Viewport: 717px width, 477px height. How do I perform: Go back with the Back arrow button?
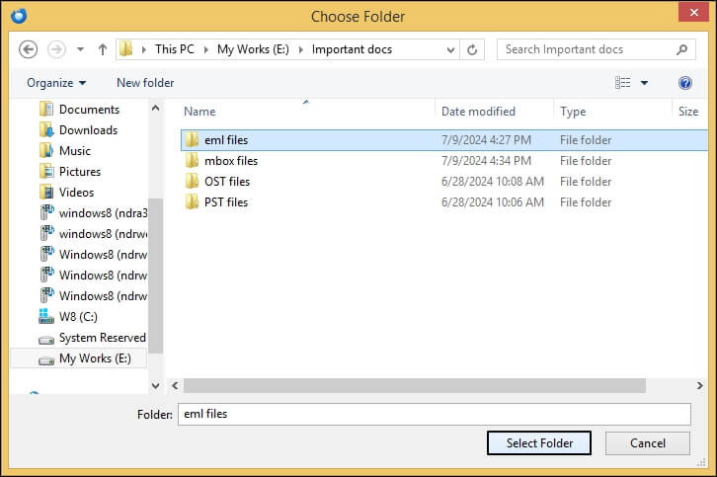point(28,49)
